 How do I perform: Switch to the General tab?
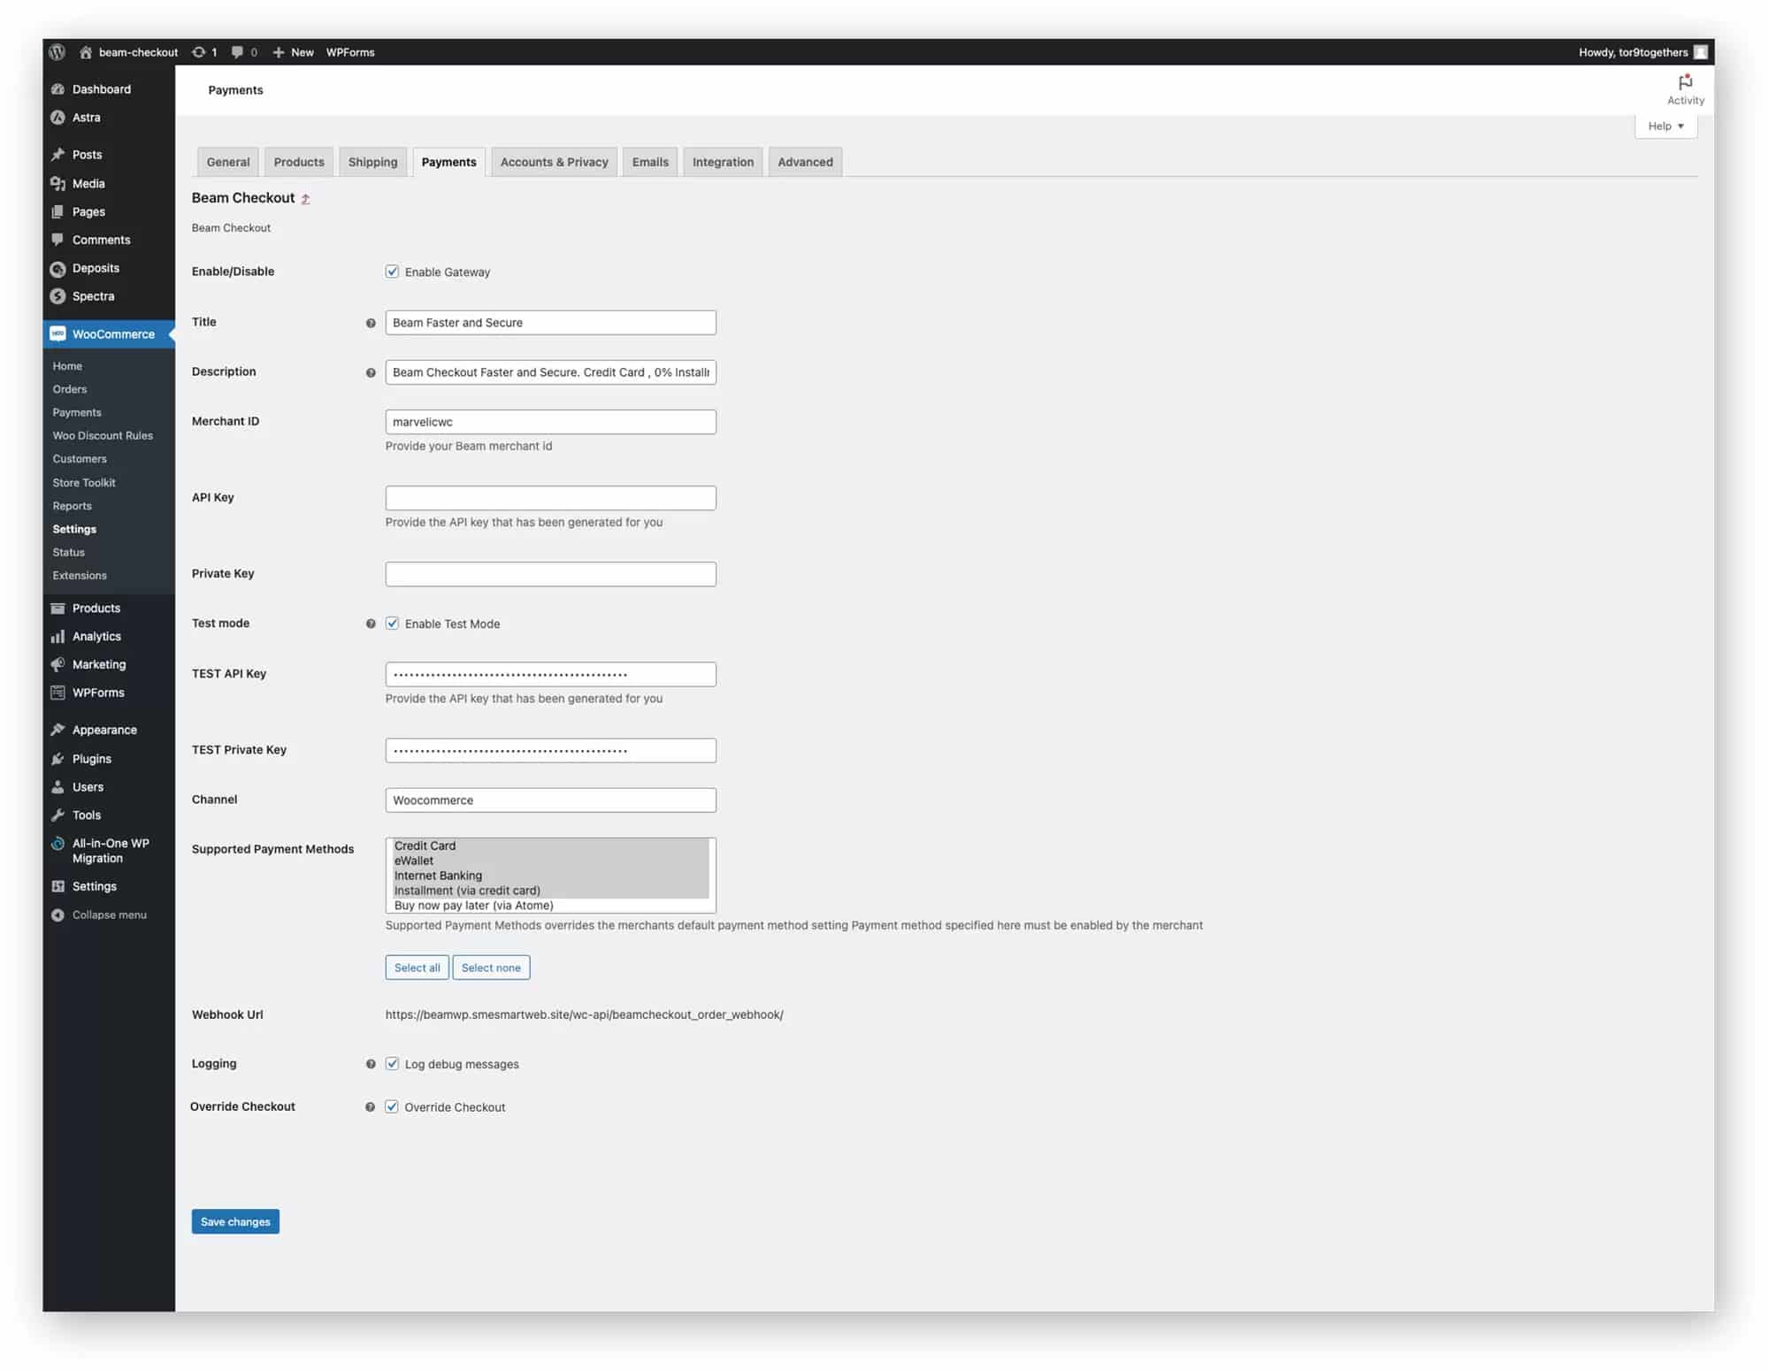[x=228, y=162]
